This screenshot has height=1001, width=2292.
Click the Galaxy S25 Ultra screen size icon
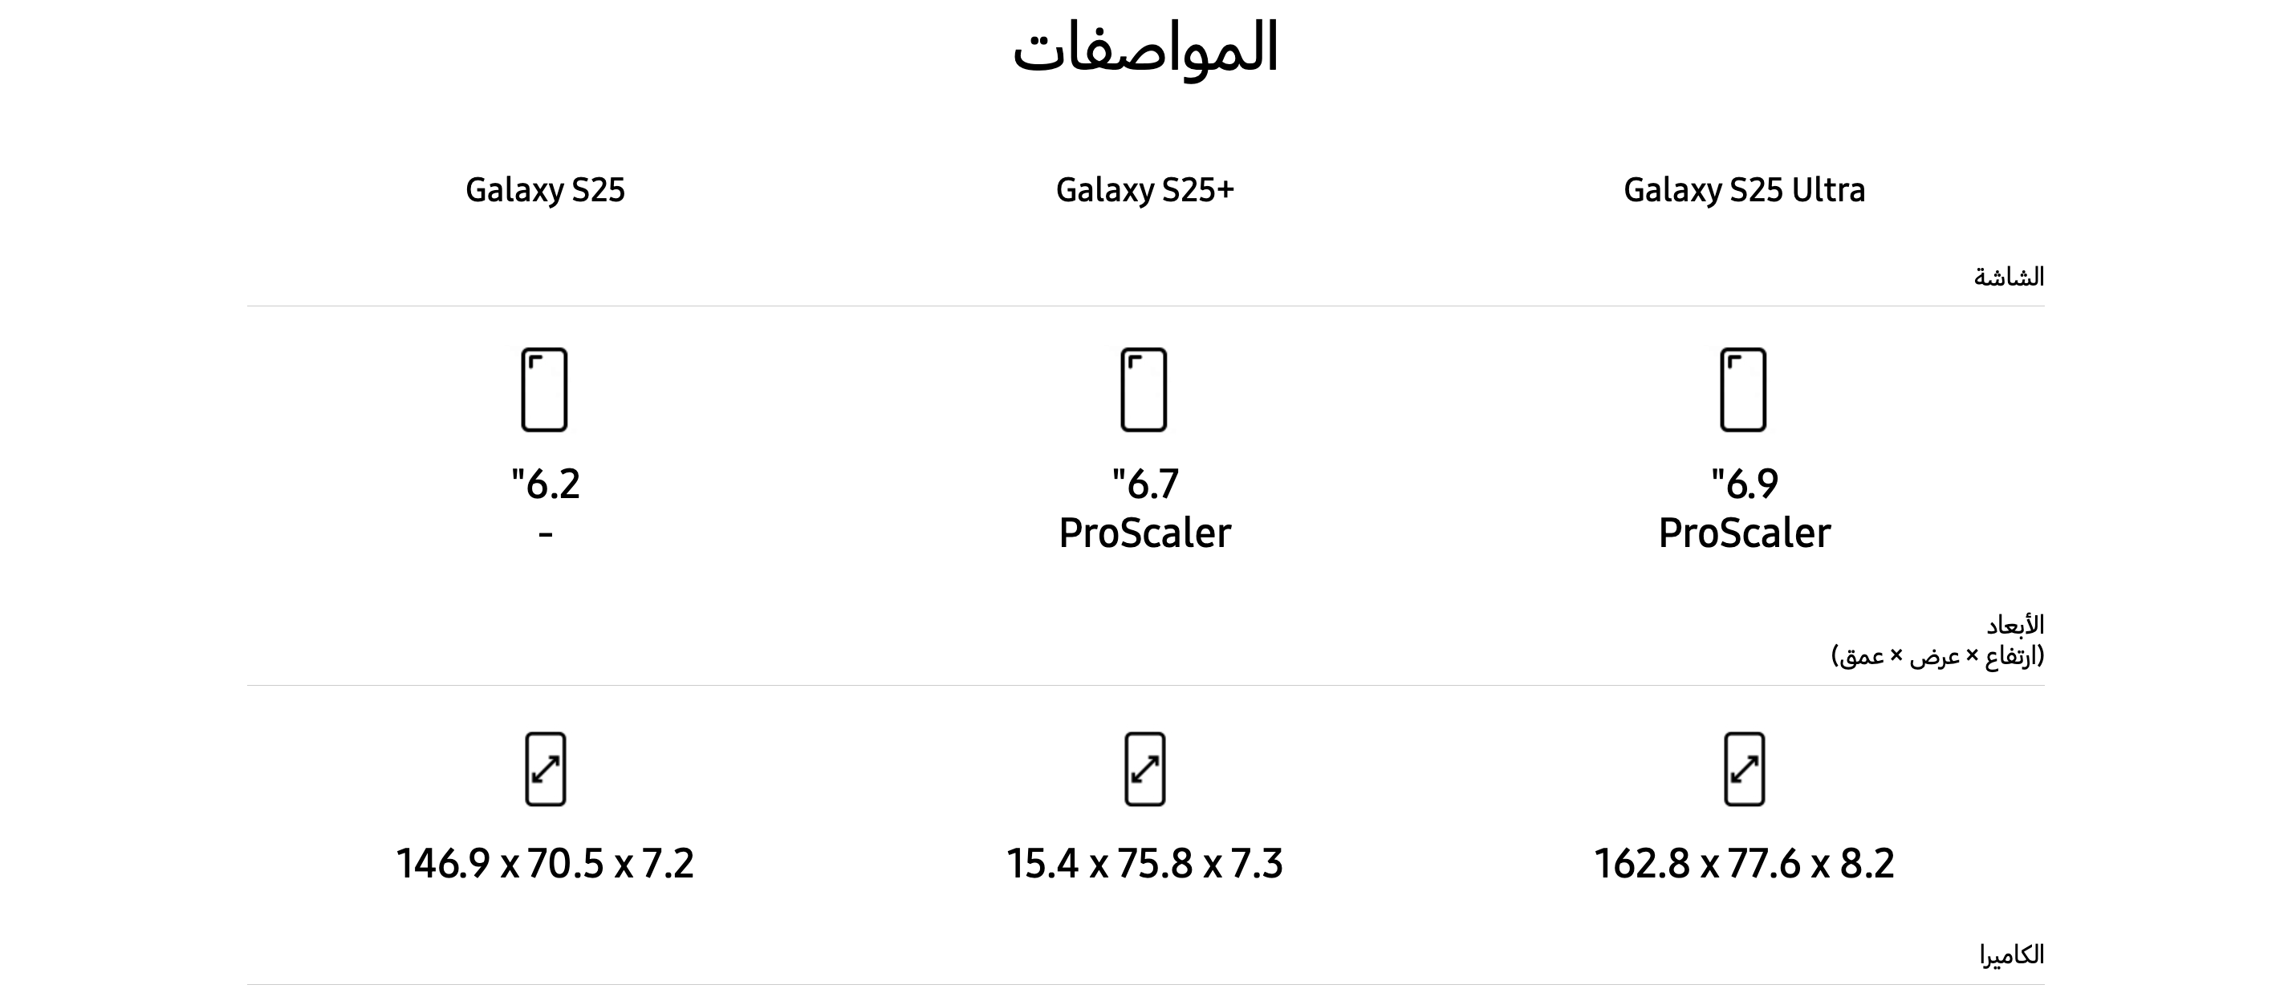click(x=1743, y=389)
